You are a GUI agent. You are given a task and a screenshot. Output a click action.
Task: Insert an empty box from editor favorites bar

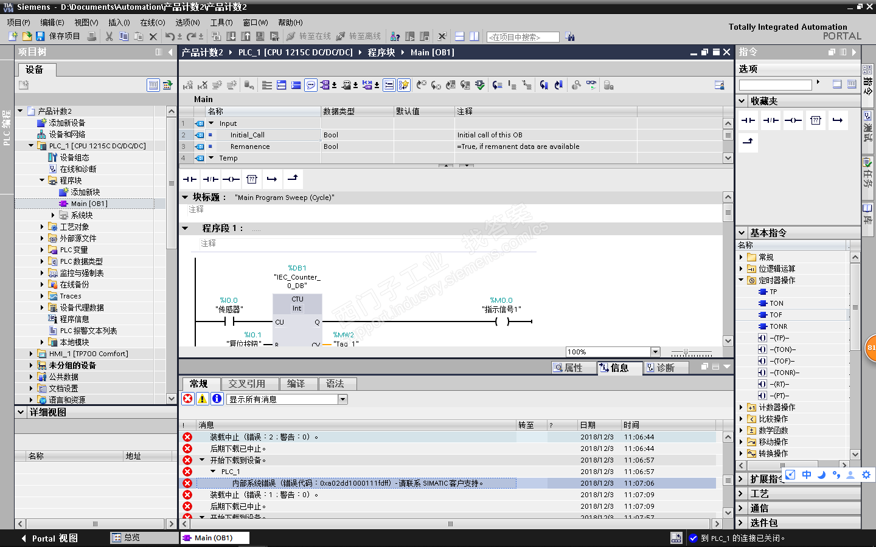252,179
